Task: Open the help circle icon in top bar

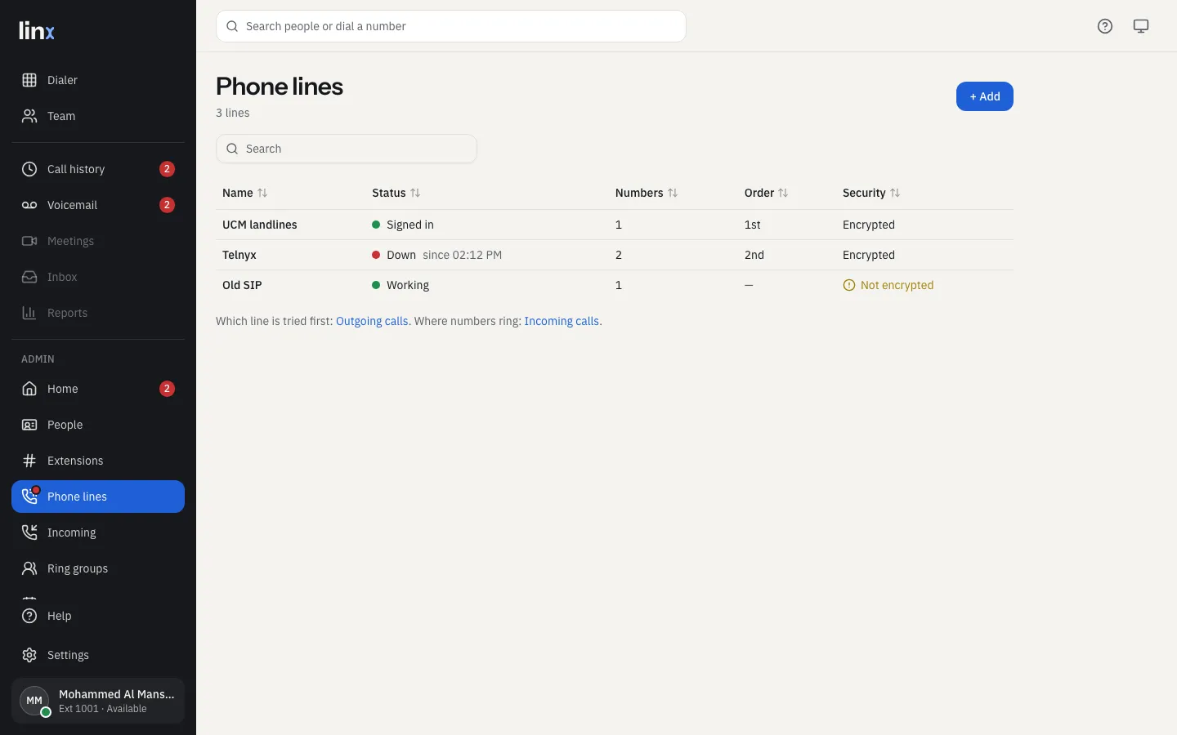Action: (1105, 26)
